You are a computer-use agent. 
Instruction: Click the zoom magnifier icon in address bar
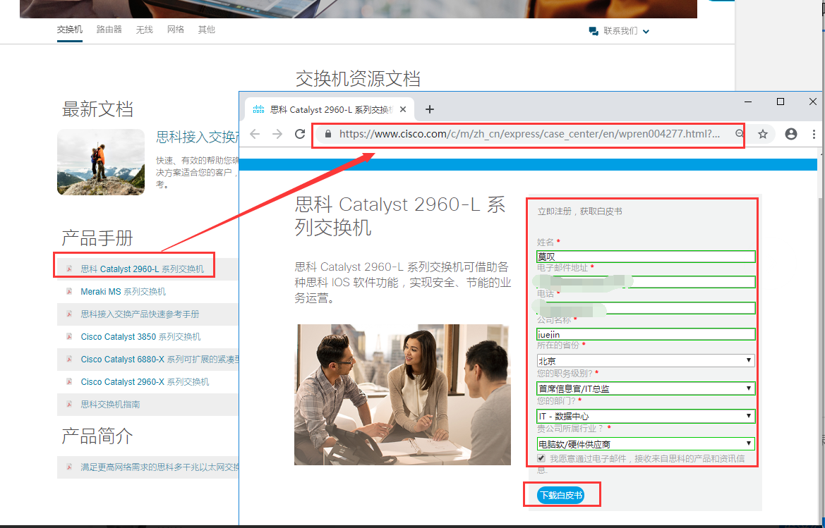tap(739, 134)
